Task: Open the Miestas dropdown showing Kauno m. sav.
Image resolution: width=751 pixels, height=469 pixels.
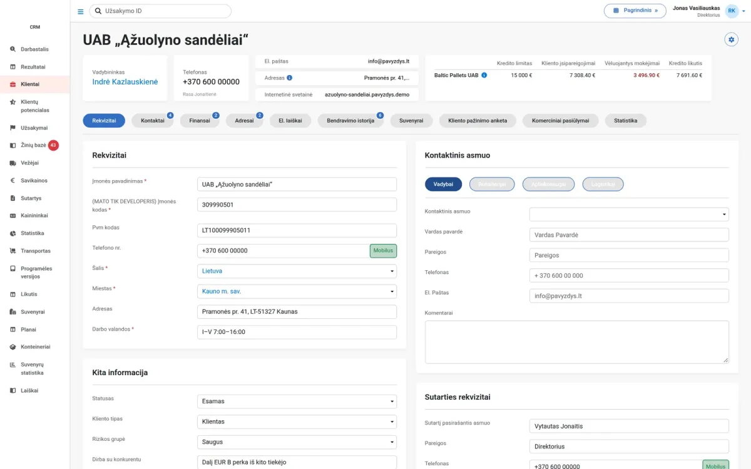Action: (x=297, y=291)
